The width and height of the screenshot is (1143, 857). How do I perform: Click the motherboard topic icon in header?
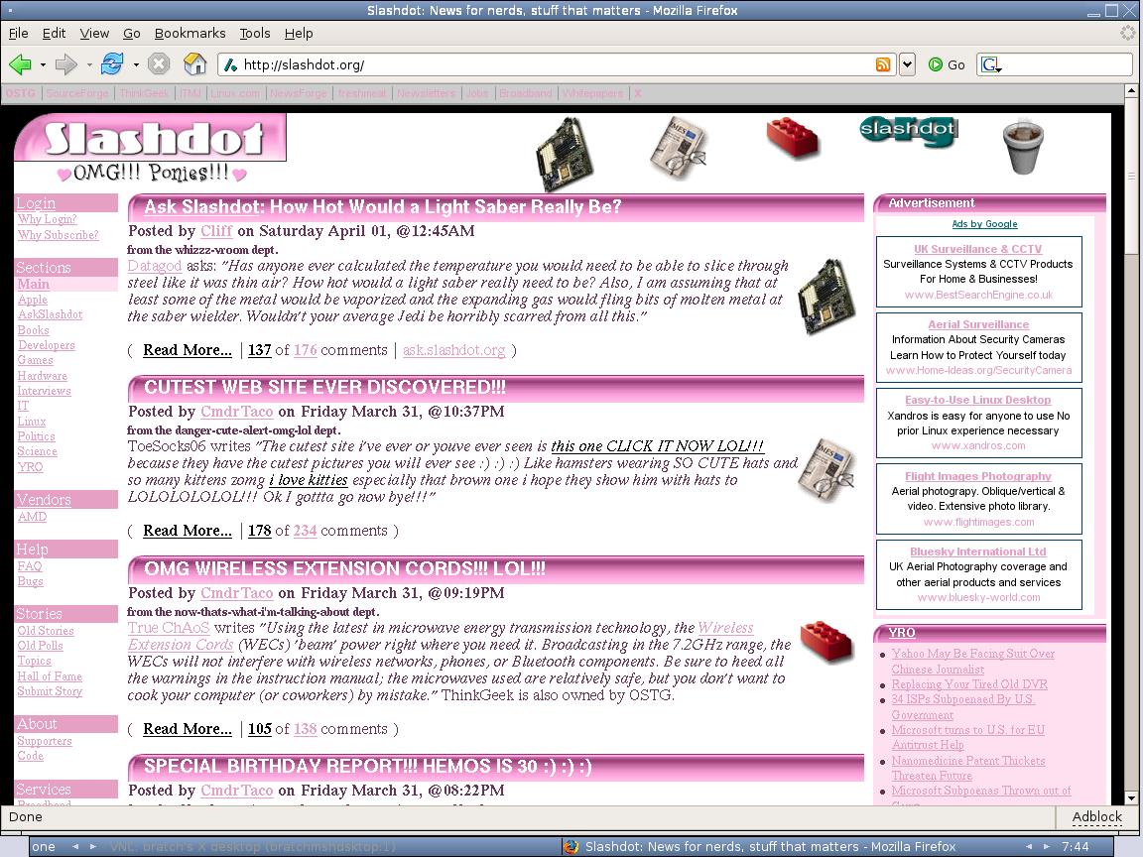[563, 154]
